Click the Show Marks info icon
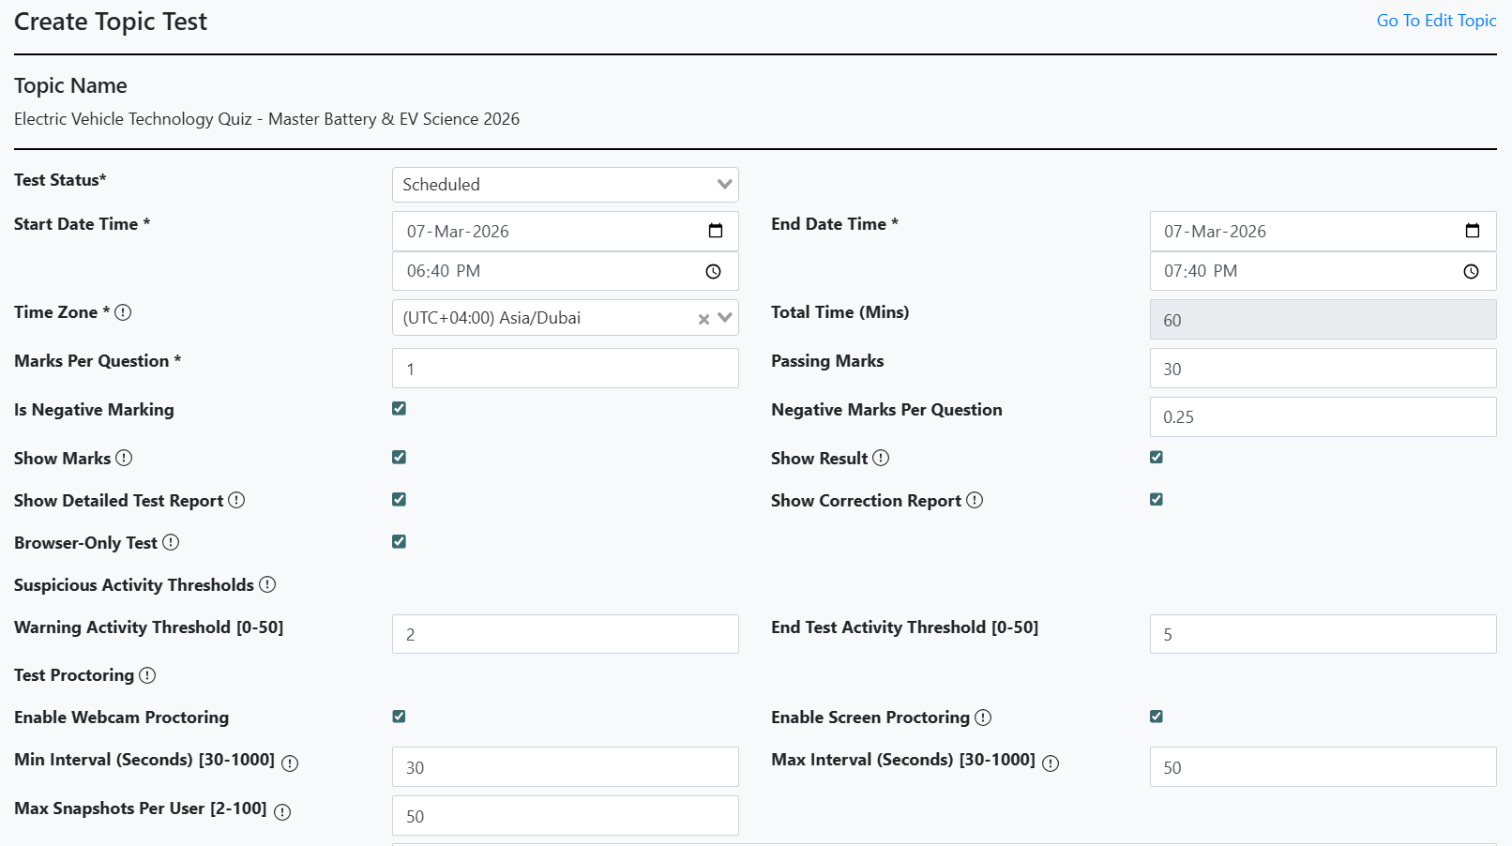 point(125,458)
